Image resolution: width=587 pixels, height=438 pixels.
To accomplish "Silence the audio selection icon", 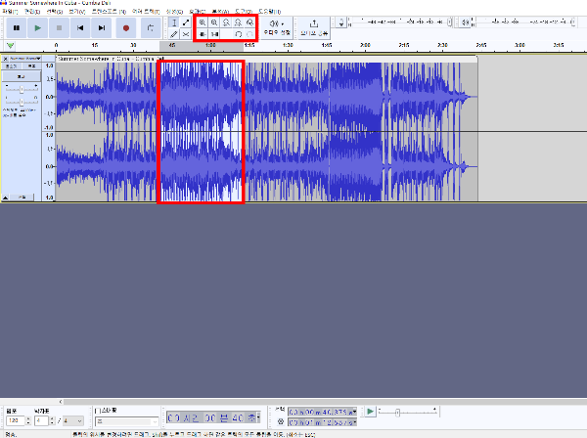I will pyautogui.click(x=214, y=34).
